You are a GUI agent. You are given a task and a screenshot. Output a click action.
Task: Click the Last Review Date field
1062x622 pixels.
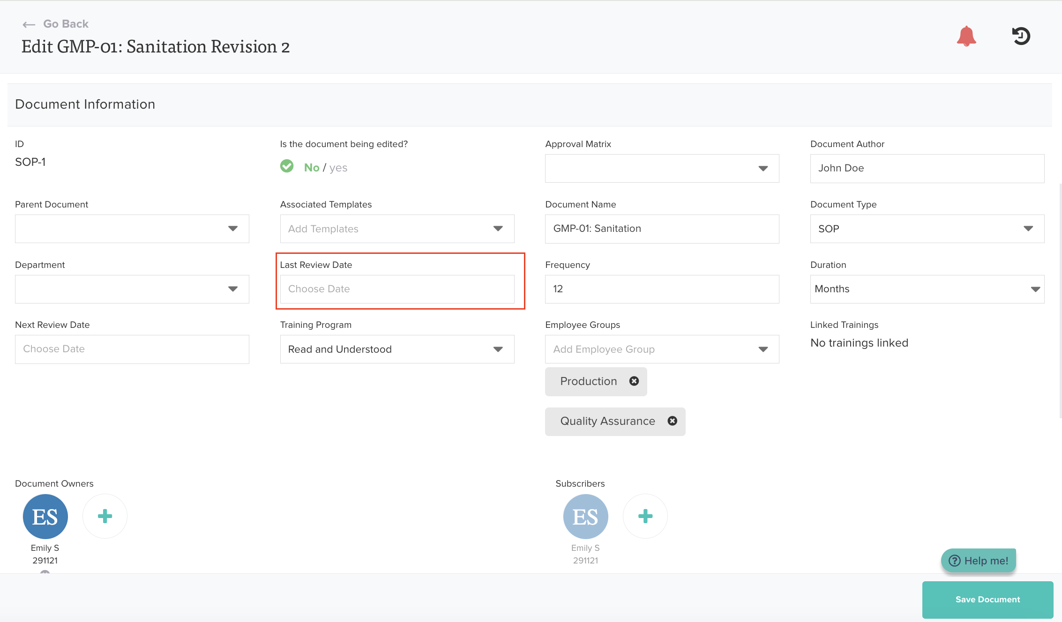pyautogui.click(x=397, y=289)
